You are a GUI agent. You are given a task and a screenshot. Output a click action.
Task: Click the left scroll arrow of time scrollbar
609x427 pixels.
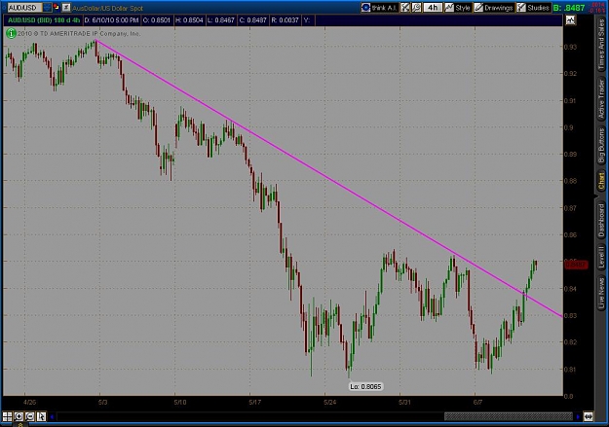tap(52, 417)
